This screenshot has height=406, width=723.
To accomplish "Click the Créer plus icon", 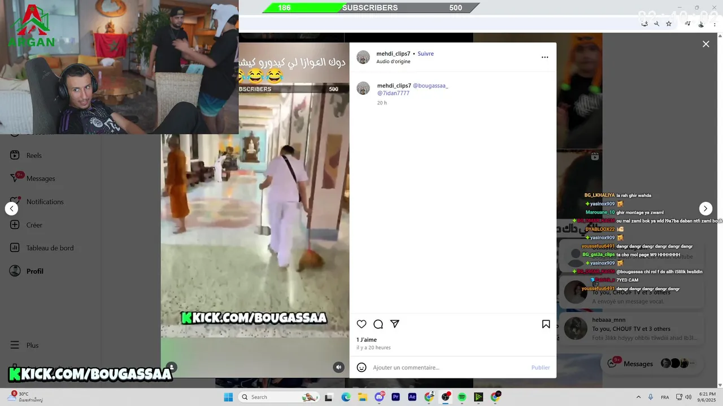I will pyautogui.click(x=15, y=224).
